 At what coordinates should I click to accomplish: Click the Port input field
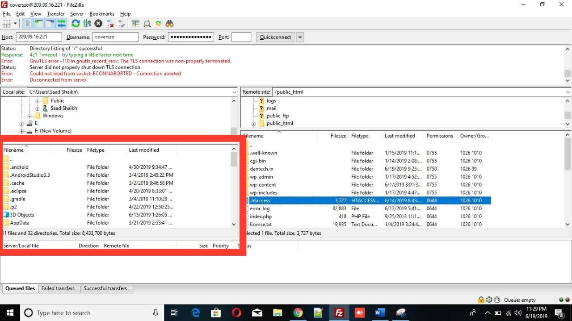click(241, 37)
